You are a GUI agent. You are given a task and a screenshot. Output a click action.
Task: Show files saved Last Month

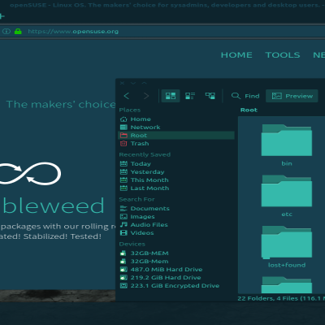(x=176, y=188)
